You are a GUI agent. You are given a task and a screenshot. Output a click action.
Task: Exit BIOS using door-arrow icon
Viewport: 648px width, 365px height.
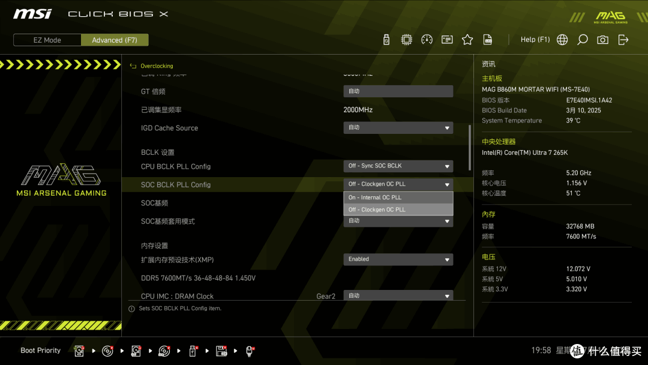pos(623,40)
